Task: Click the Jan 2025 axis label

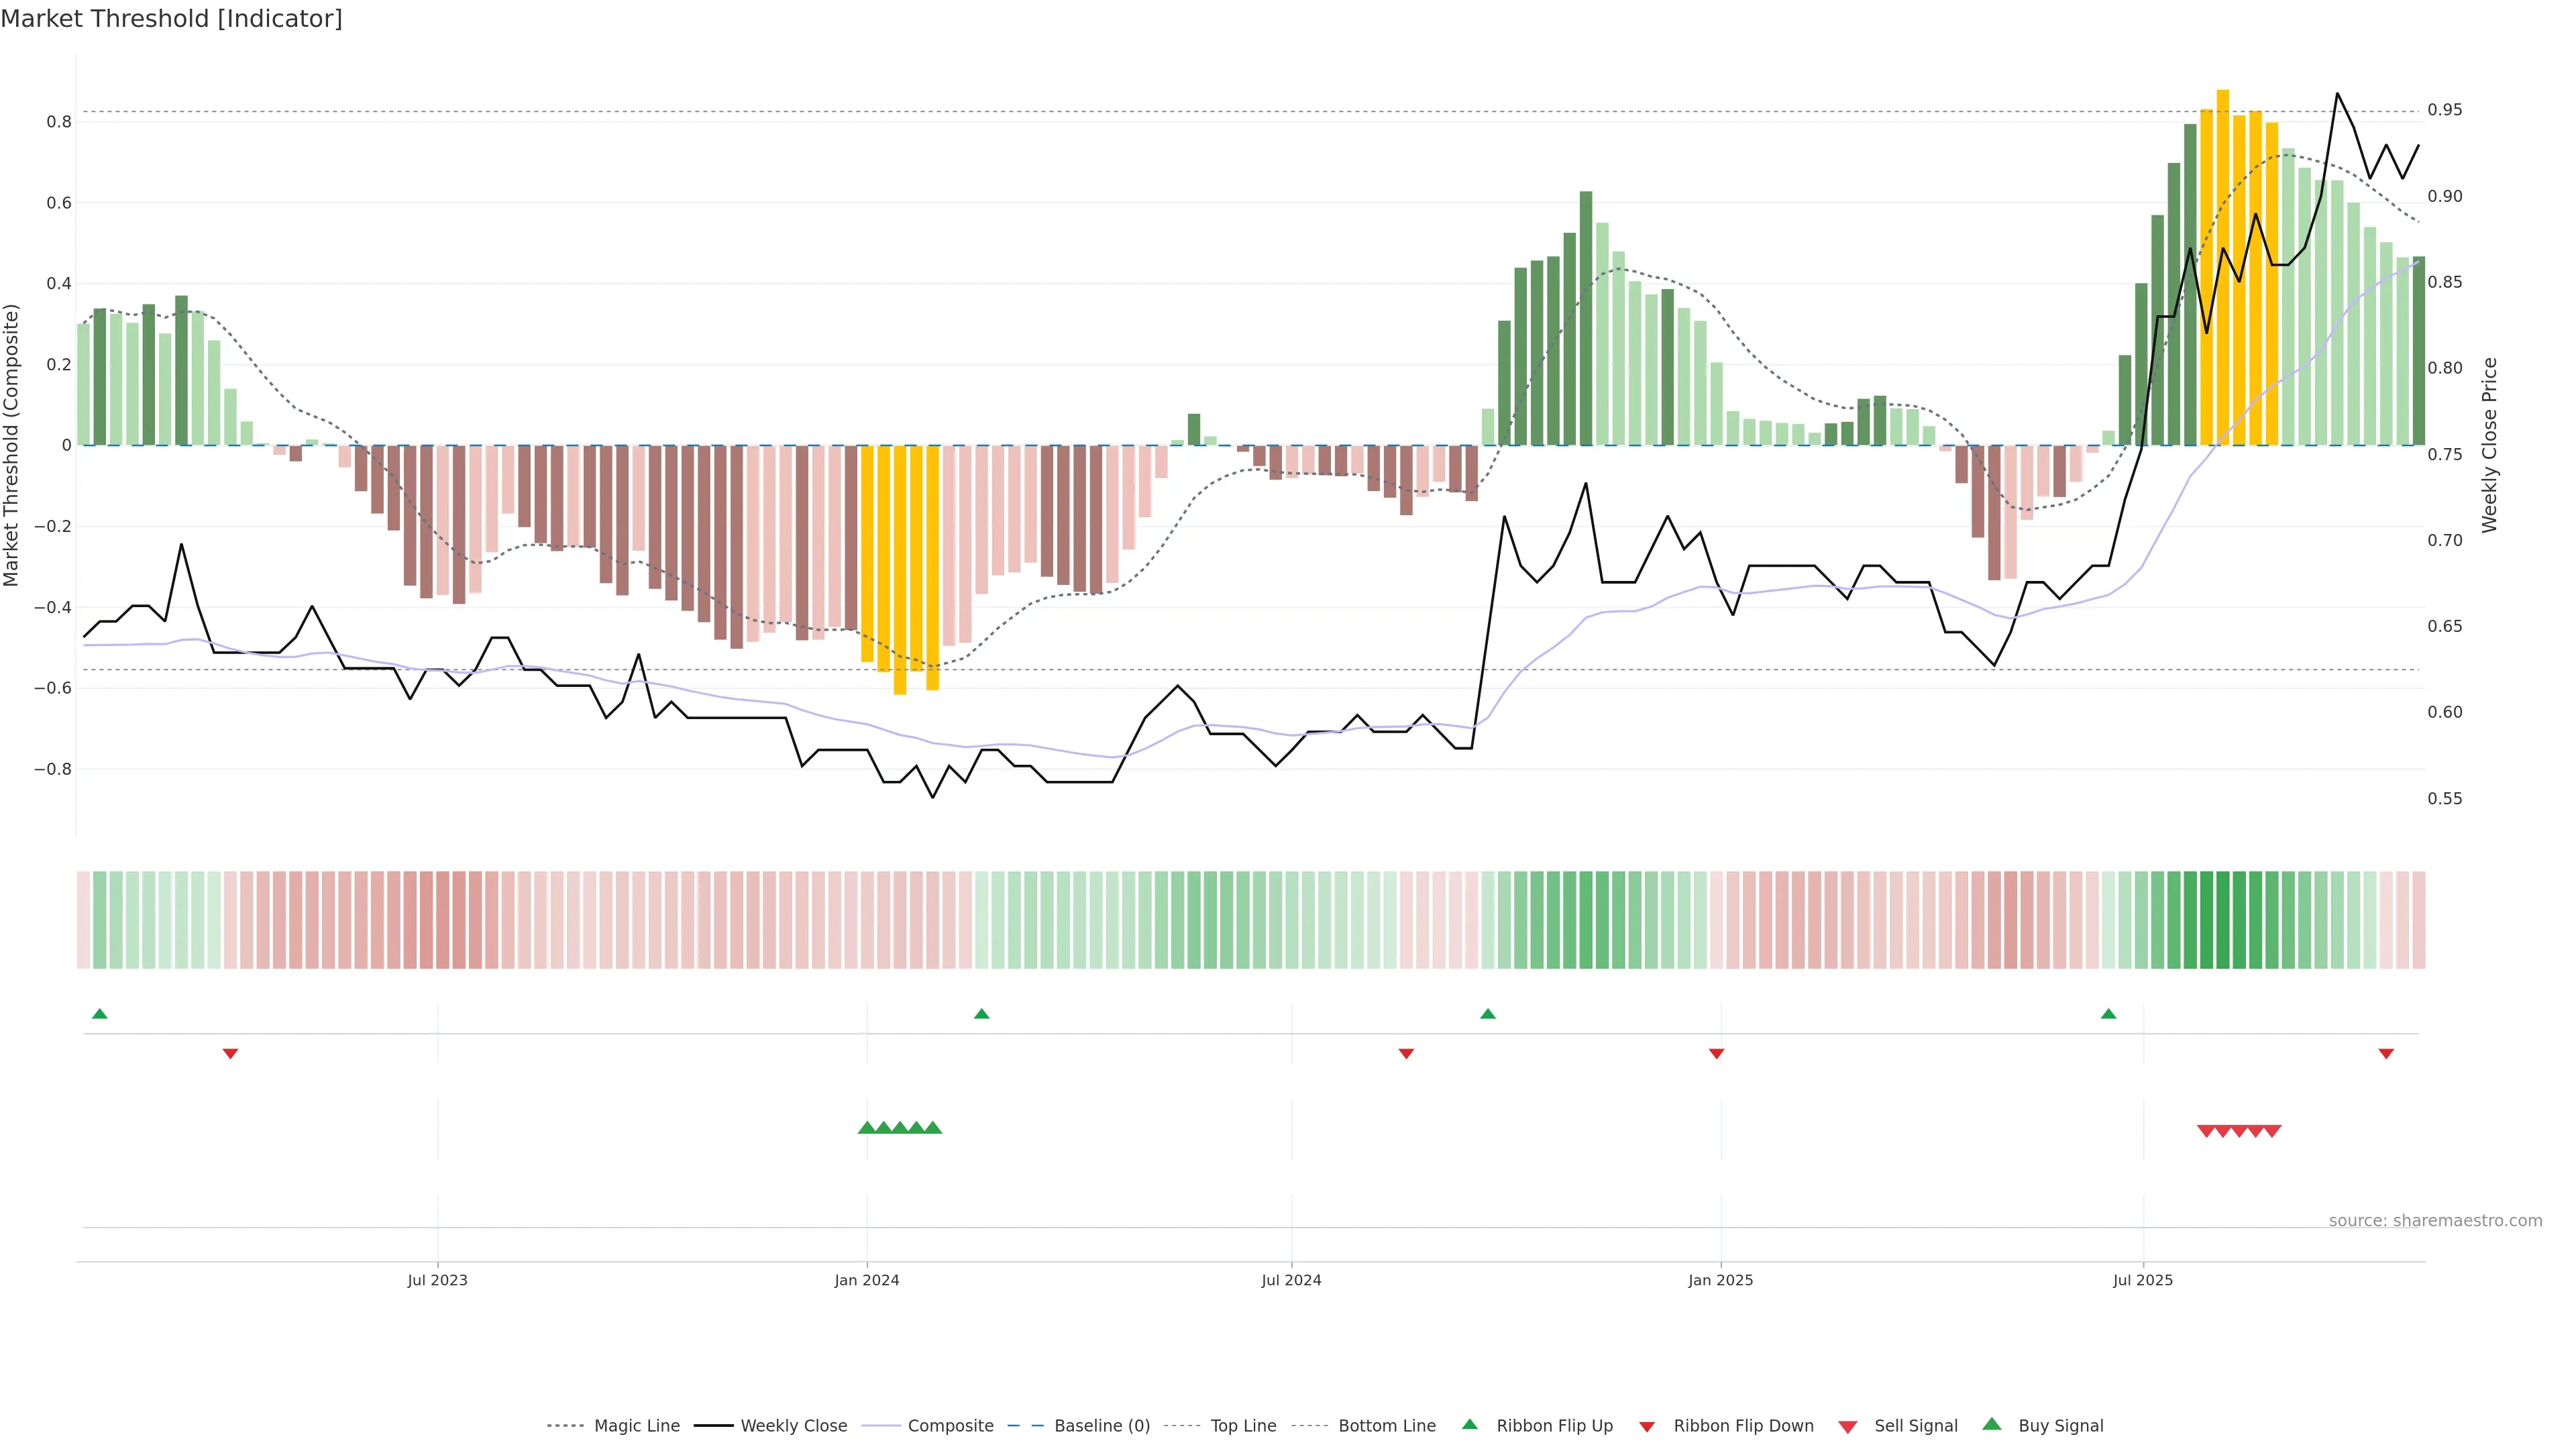Action: point(1720,1280)
